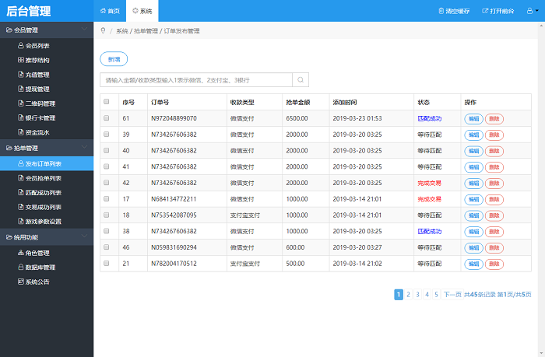The image size is (545, 357).
Task: Check the row with 序号 40
Action: tap(107, 150)
